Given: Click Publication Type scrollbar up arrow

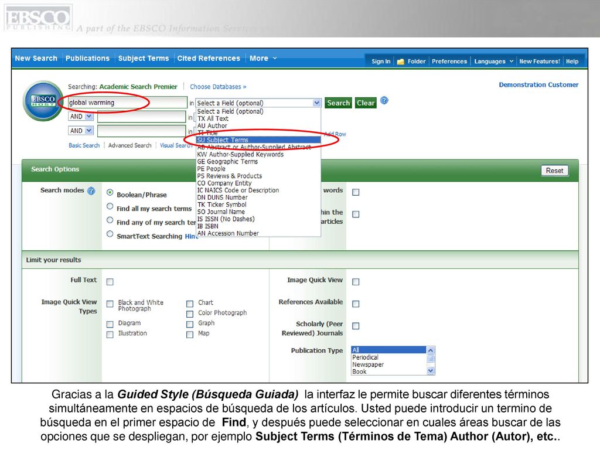Looking at the screenshot, I should click(431, 350).
